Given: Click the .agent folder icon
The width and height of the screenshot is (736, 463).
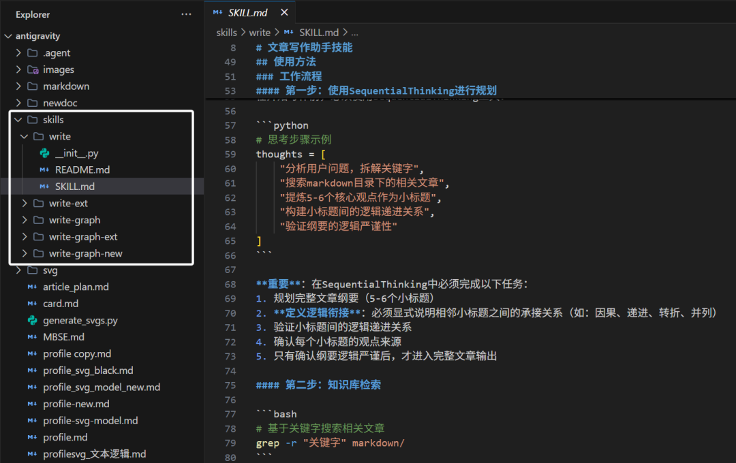Looking at the screenshot, I should [x=33, y=52].
